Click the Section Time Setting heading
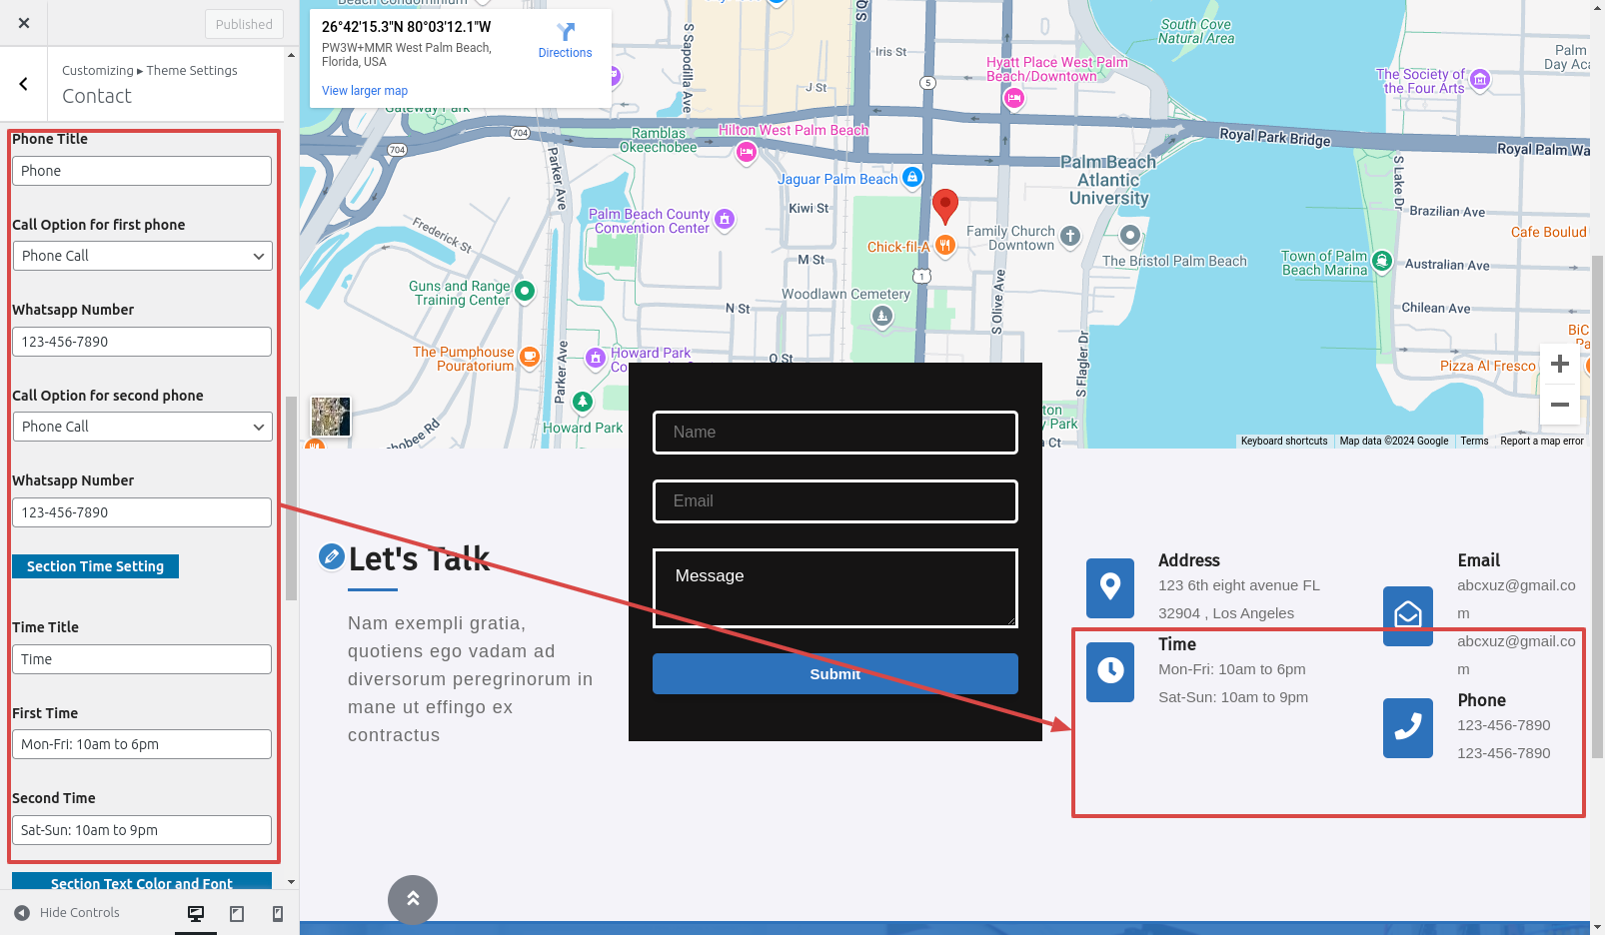Screen dimensions: 1605x935 tap(95, 566)
